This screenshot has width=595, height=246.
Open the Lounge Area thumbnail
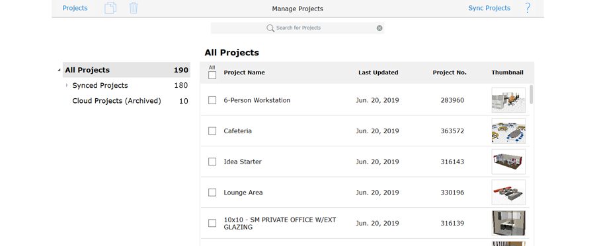(x=508, y=193)
